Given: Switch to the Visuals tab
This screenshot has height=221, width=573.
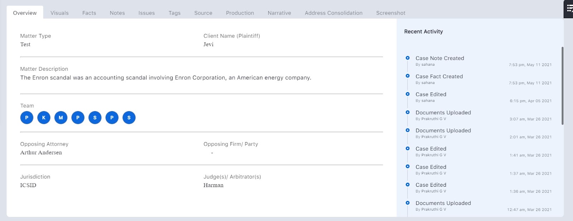Looking at the screenshot, I should pos(59,13).
